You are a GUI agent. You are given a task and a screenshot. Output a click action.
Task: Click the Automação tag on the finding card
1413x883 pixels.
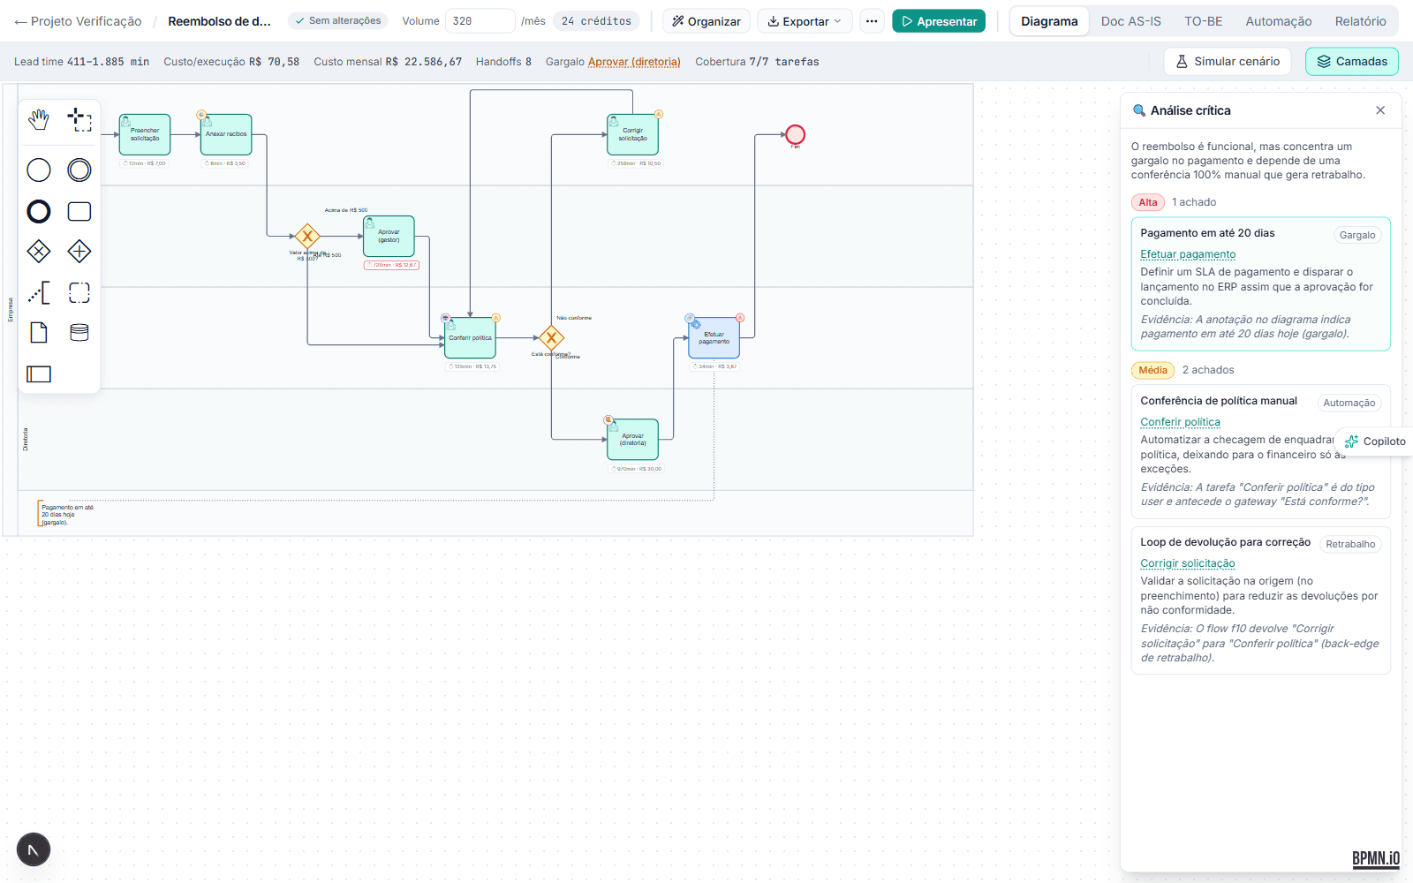click(x=1349, y=403)
